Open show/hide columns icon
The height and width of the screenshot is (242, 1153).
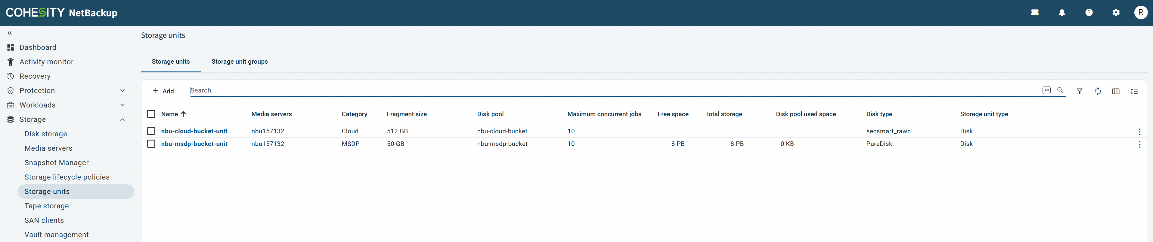pos(1116,91)
